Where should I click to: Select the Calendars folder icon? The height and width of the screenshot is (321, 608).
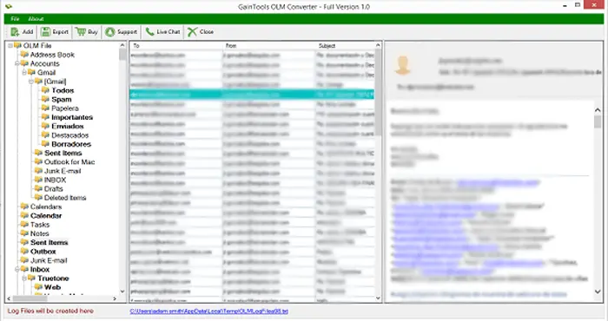click(x=24, y=206)
